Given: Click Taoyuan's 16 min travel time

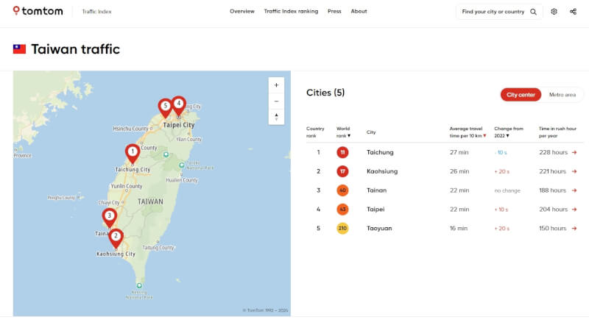Looking at the screenshot, I should tap(458, 228).
